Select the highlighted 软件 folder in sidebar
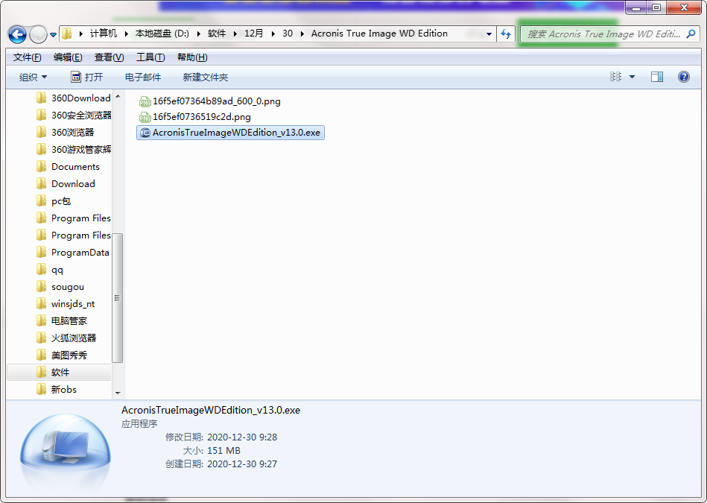Screen dimensions: 707x503 point(59,372)
